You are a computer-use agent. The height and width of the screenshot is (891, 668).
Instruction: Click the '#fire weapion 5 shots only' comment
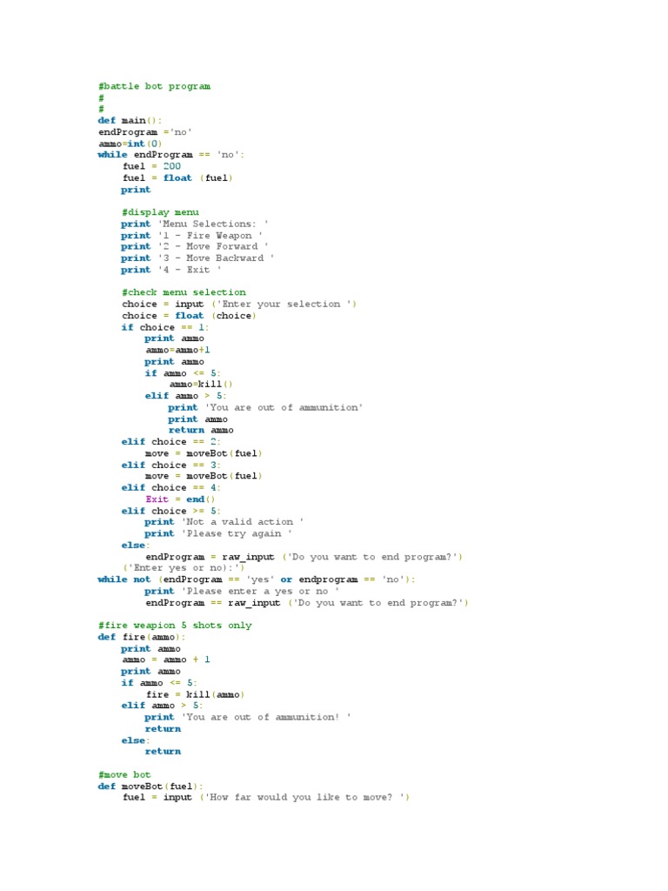click(175, 625)
